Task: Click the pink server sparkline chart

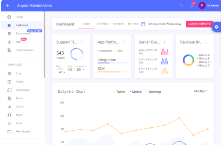Action: point(164,52)
